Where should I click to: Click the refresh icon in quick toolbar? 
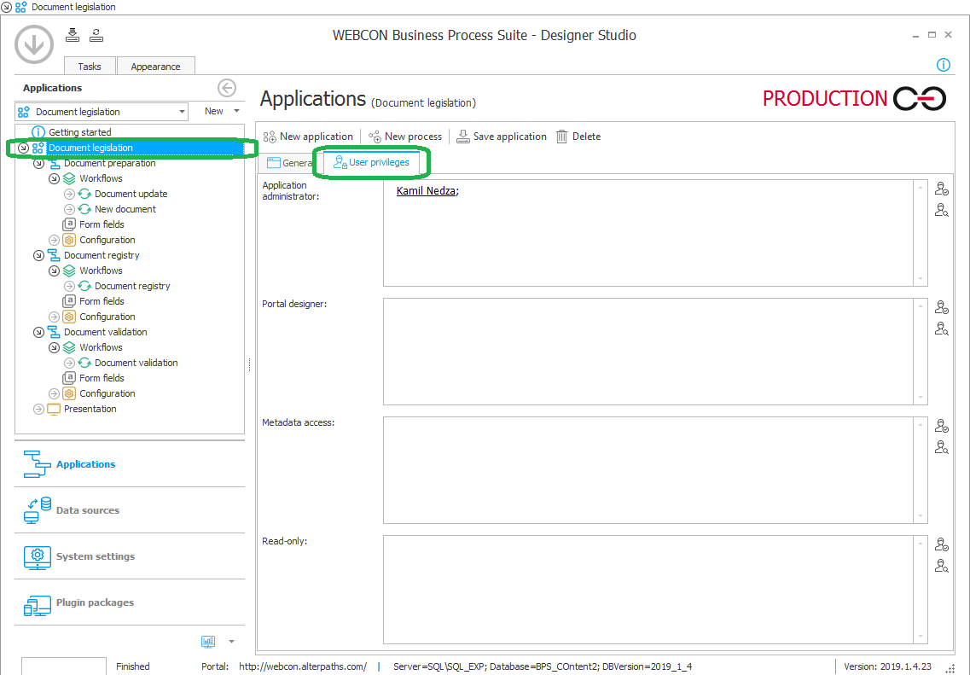pyautogui.click(x=96, y=35)
